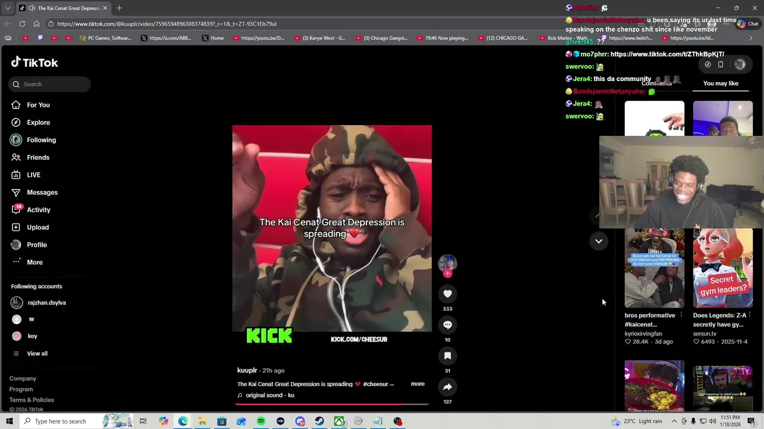Open Steam from the taskbar

[x=319, y=421]
